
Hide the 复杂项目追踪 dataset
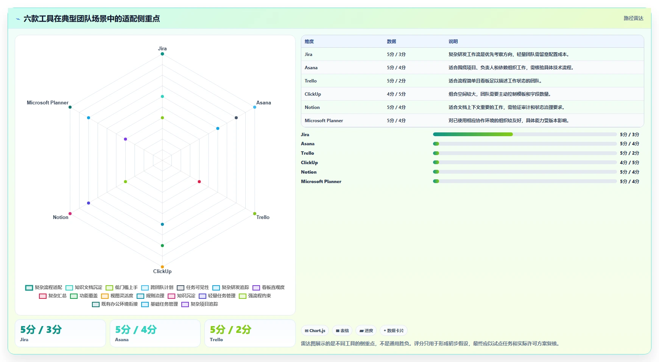[x=199, y=304]
